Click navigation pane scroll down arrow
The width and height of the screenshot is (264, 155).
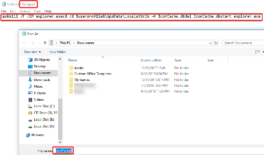click(60, 142)
